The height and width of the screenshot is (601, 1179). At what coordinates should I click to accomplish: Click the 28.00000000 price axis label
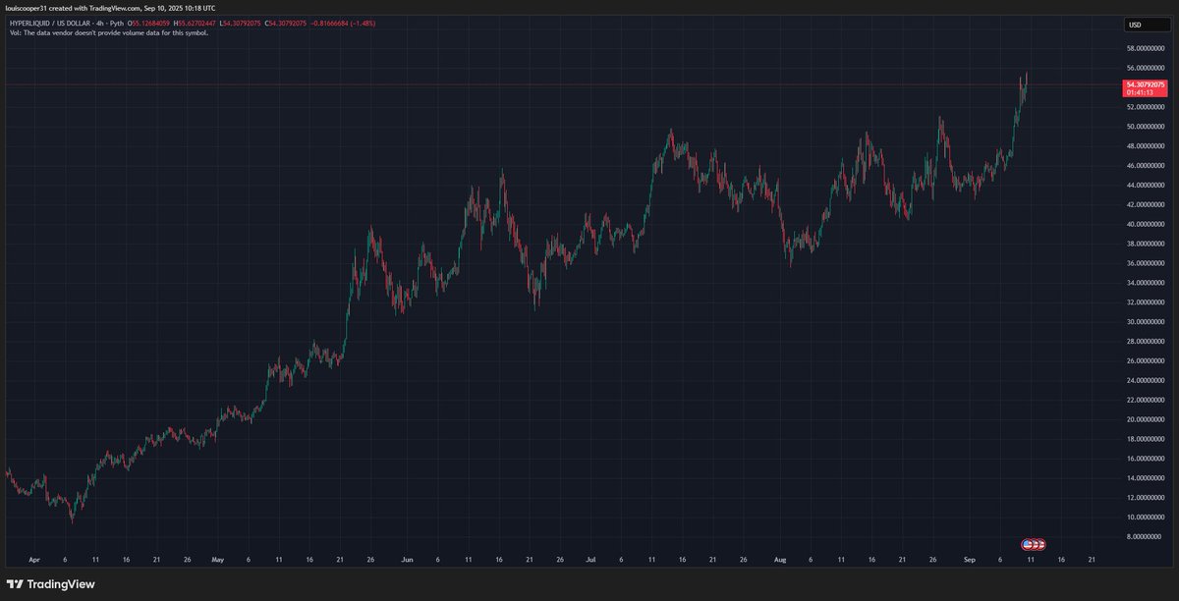point(1146,341)
